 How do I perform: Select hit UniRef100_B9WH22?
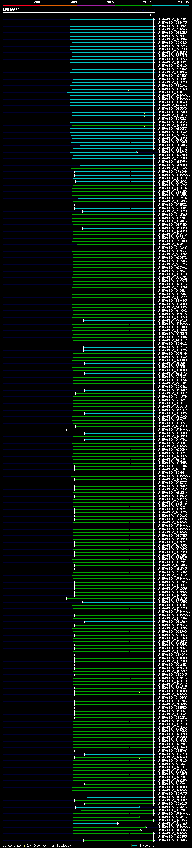pos(172,344)
